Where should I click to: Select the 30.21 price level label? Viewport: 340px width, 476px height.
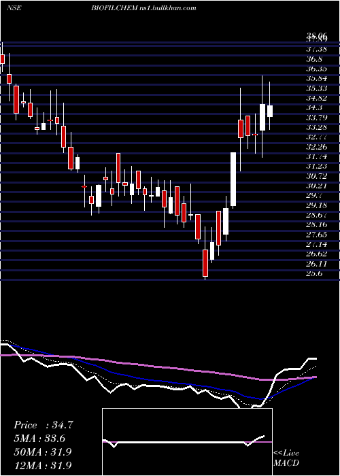pyautogui.click(x=317, y=186)
